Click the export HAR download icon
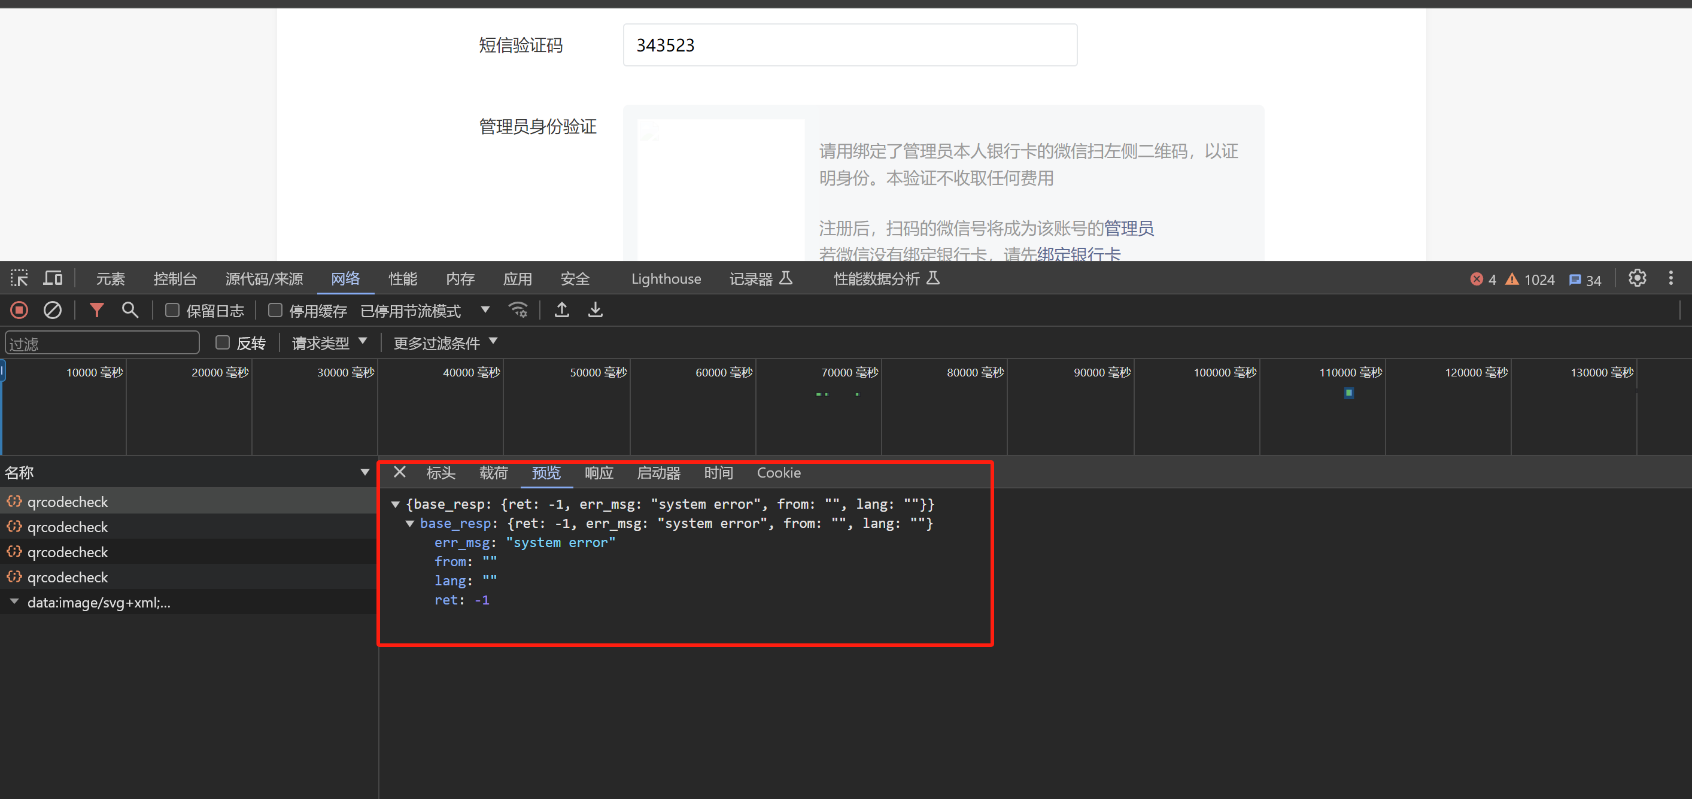The height and width of the screenshot is (799, 1692). (595, 310)
